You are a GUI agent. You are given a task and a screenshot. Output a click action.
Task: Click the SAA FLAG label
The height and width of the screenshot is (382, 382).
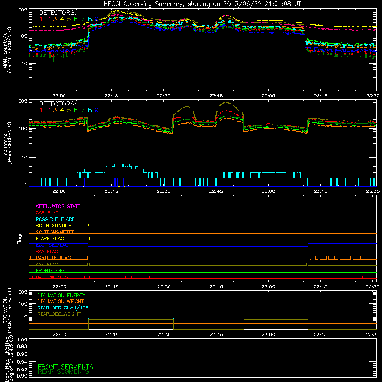[x=47, y=251]
